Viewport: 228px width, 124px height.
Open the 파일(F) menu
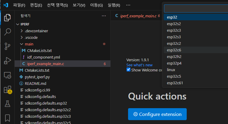tap(19, 5)
